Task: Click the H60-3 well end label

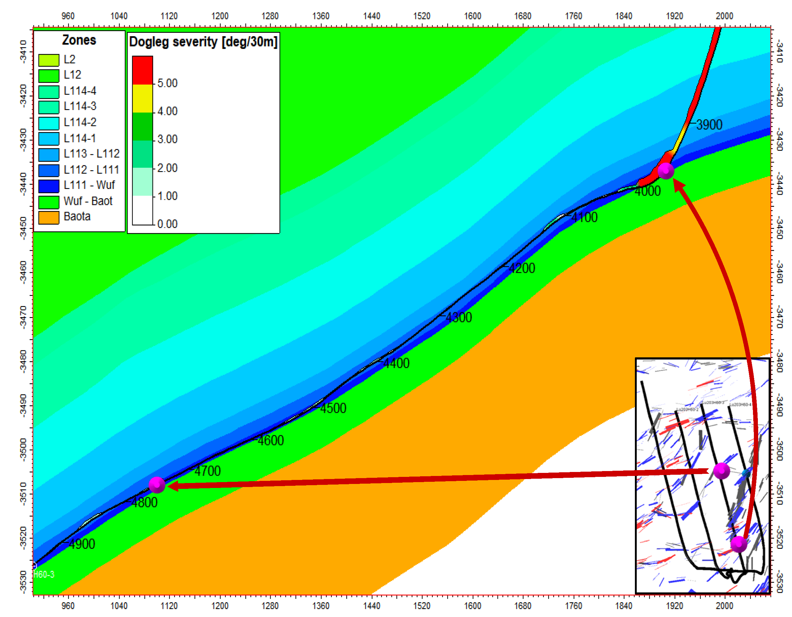Action: point(44,575)
